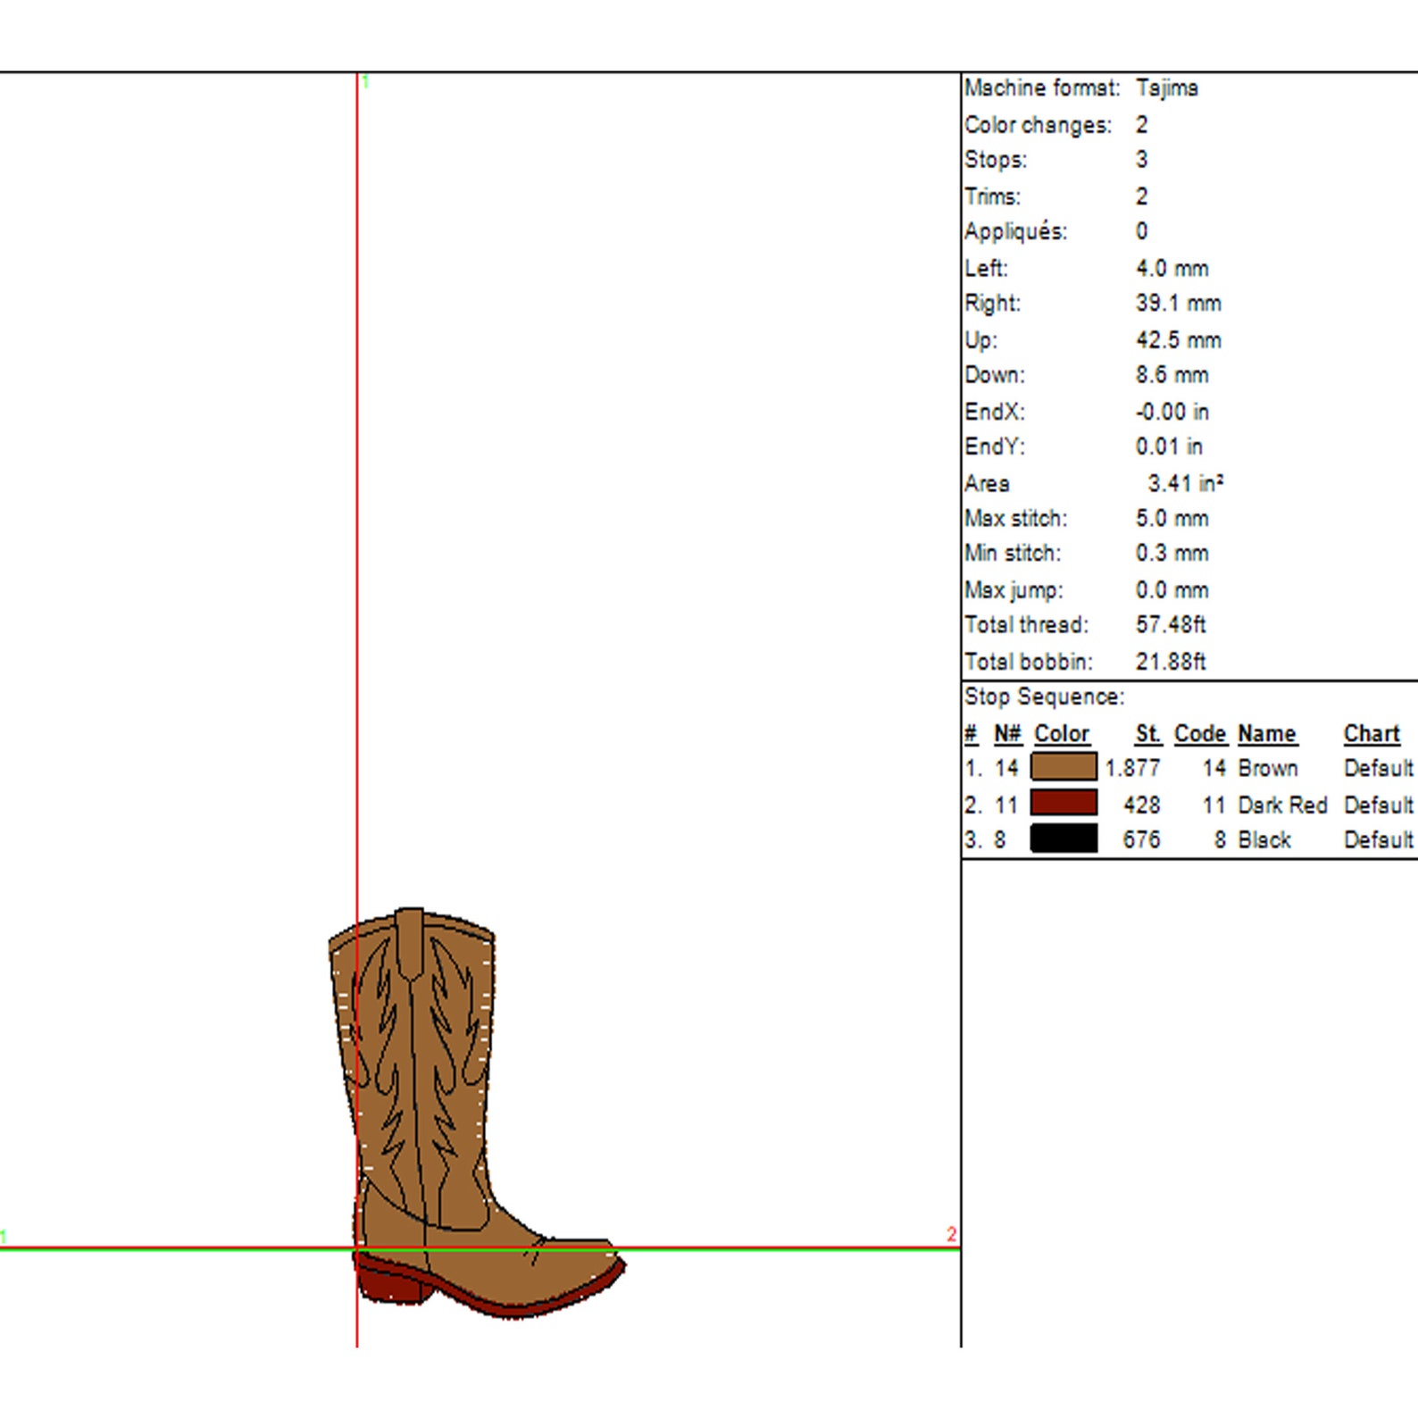Click the Area value '3.41 in²'
Viewport: 1418px width, 1418px height.
(x=1186, y=483)
